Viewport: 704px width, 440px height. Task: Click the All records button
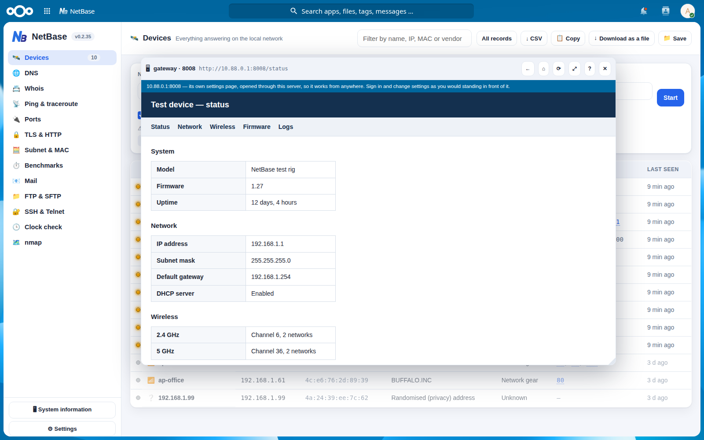point(496,39)
